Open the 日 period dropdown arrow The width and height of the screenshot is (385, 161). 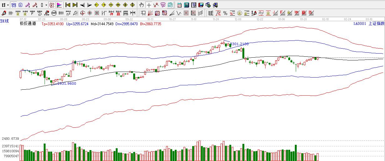[x=7, y=5]
